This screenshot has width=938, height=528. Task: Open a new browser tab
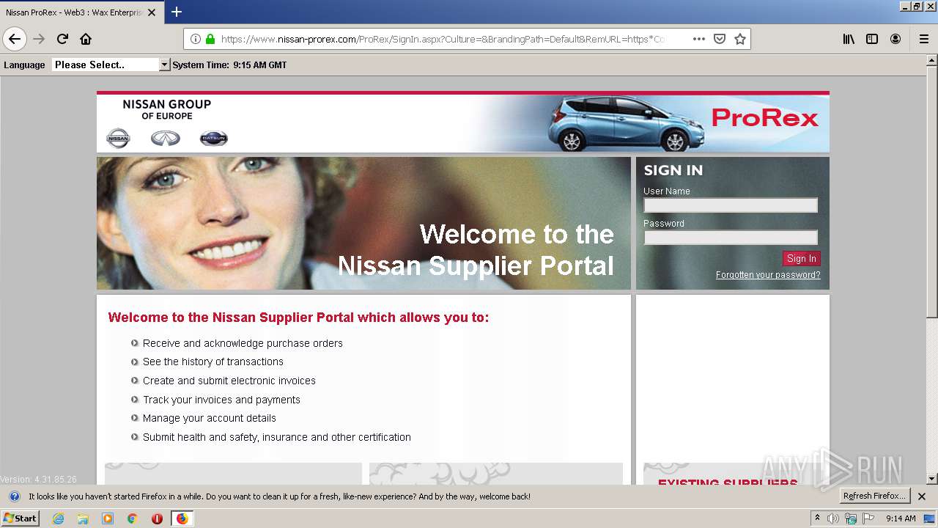coord(177,12)
